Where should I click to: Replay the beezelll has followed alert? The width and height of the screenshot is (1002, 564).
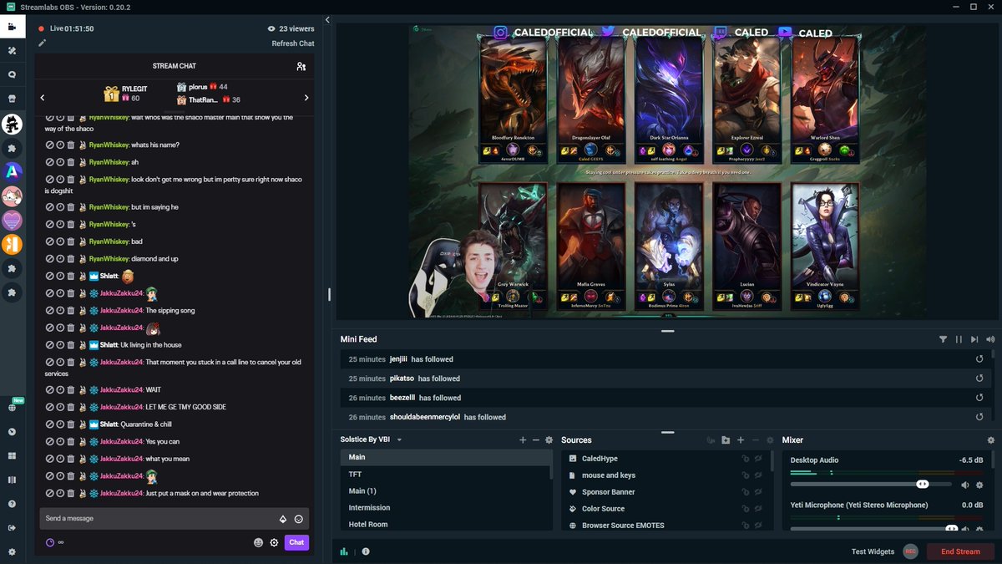click(x=979, y=398)
